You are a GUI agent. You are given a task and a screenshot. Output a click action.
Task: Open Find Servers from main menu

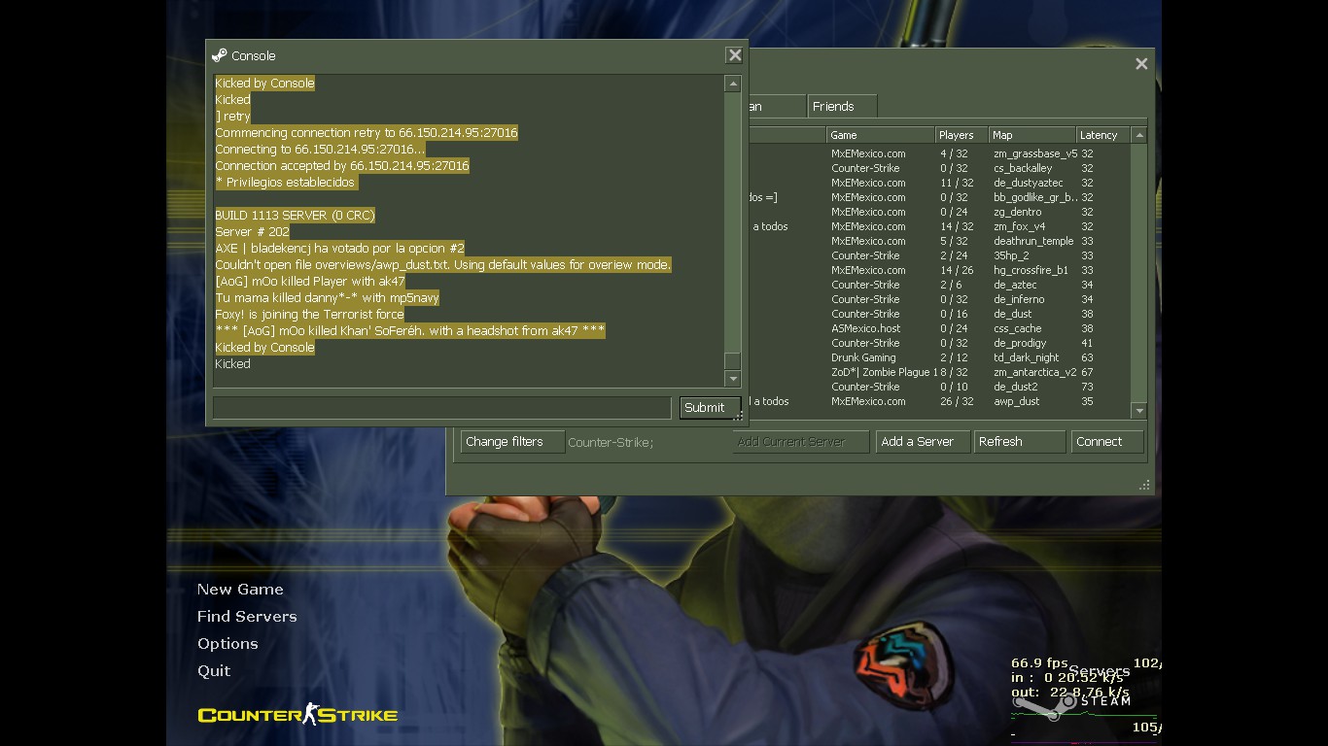click(247, 616)
